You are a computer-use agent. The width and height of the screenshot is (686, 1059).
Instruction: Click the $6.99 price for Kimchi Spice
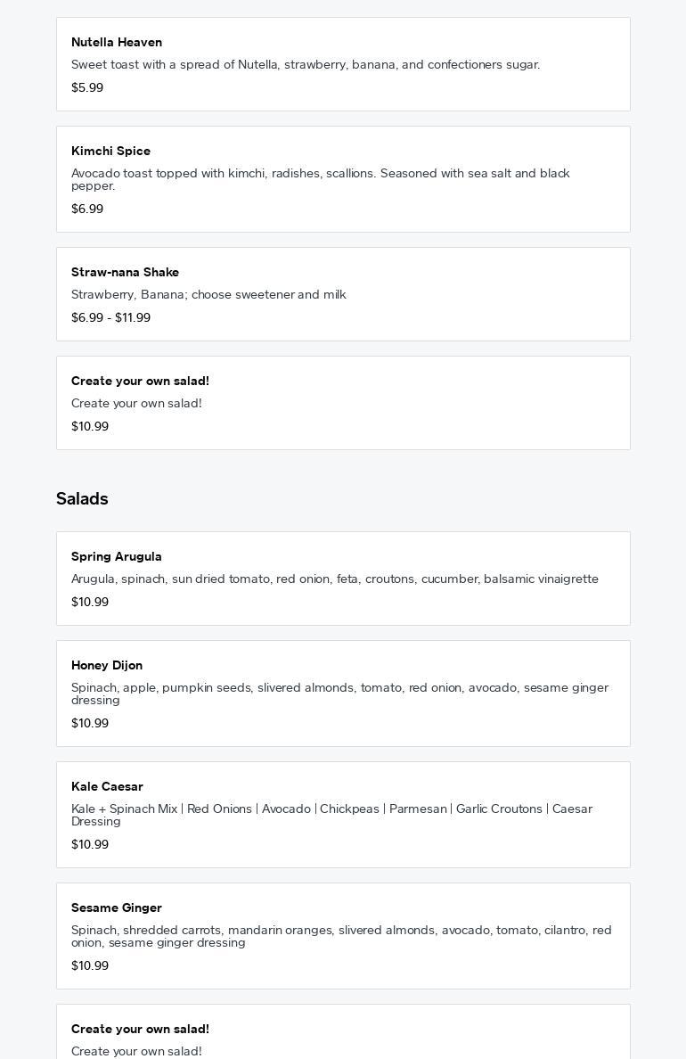tap(87, 209)
